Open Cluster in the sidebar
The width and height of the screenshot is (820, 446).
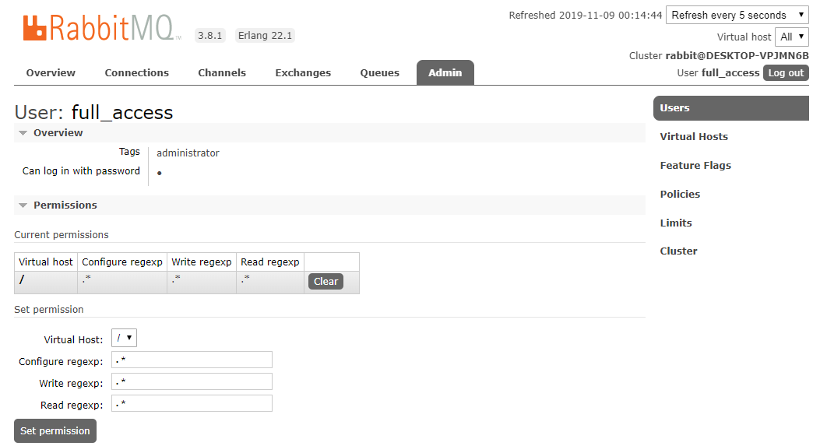pos(678,251)
